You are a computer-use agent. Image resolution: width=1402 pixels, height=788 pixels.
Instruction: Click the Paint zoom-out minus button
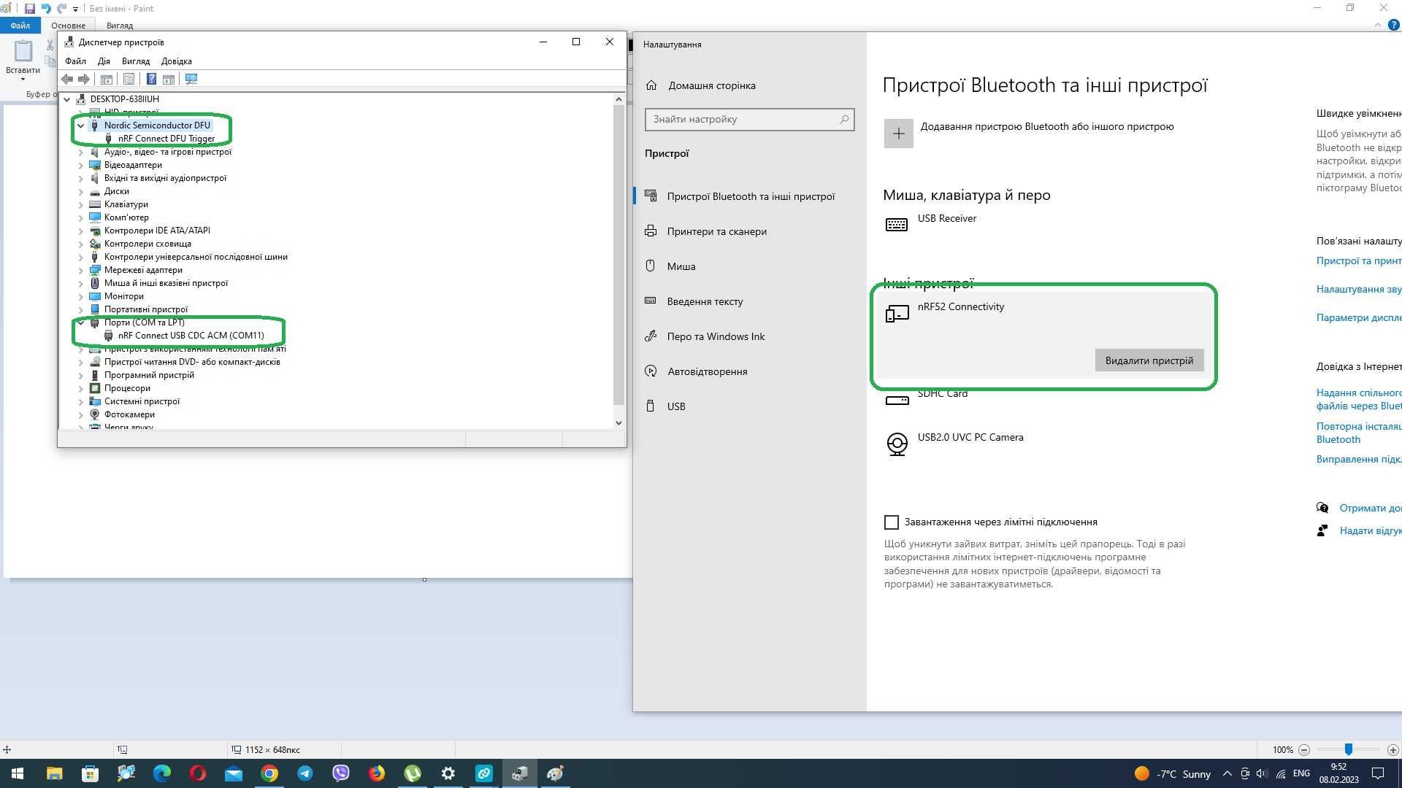(1304, 750)
